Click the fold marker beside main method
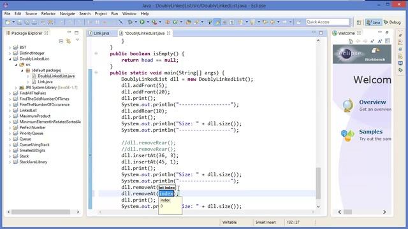Image resolution: width=408 pixels, height=229 pixels. click(96, 73)
